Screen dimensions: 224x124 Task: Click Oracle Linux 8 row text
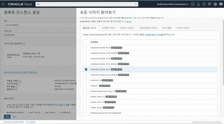point(96,107)
